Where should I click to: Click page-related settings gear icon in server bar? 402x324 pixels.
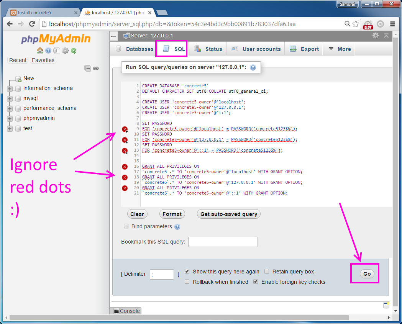pos(375,36)
